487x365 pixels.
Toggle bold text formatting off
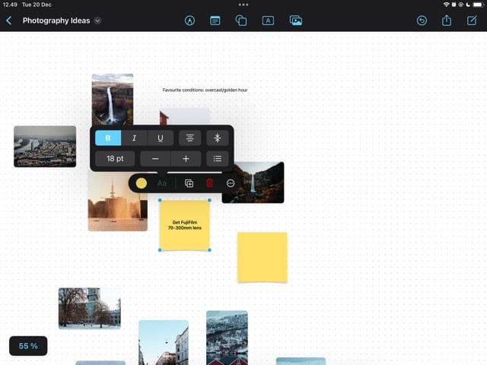tap(108, 138)
